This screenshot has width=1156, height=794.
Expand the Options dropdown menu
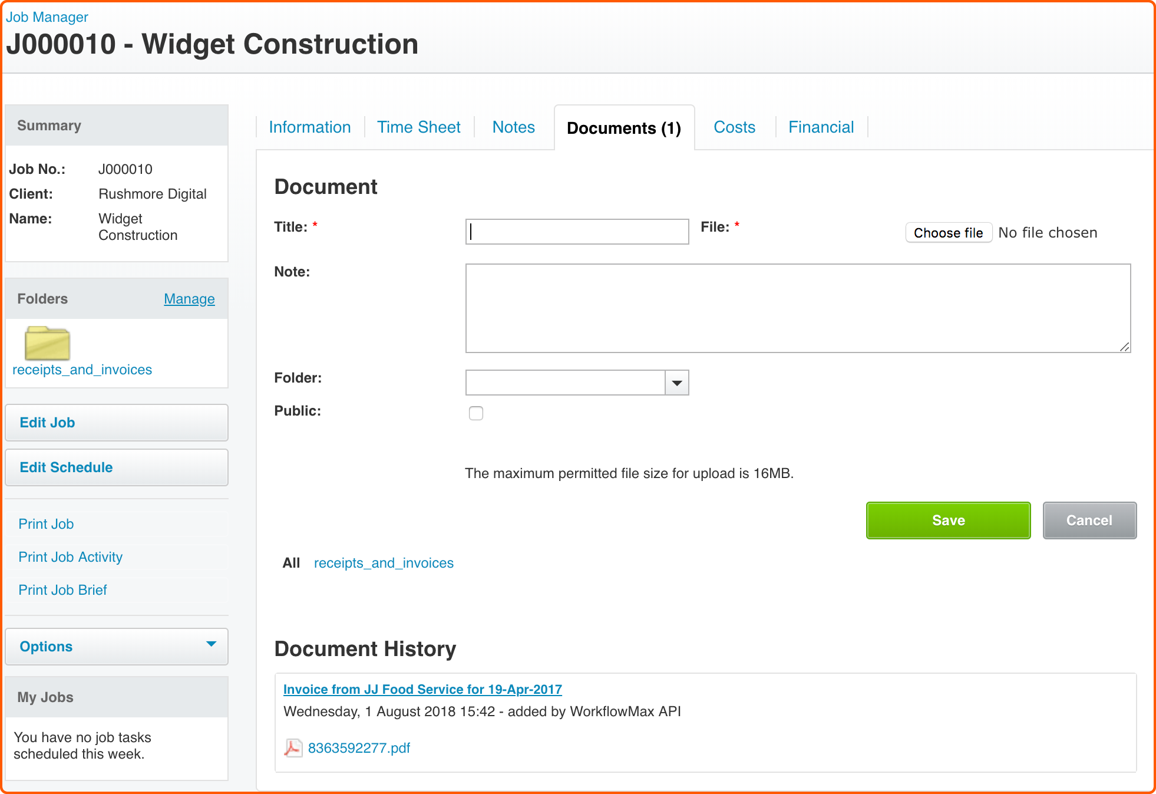coord(117,647)
